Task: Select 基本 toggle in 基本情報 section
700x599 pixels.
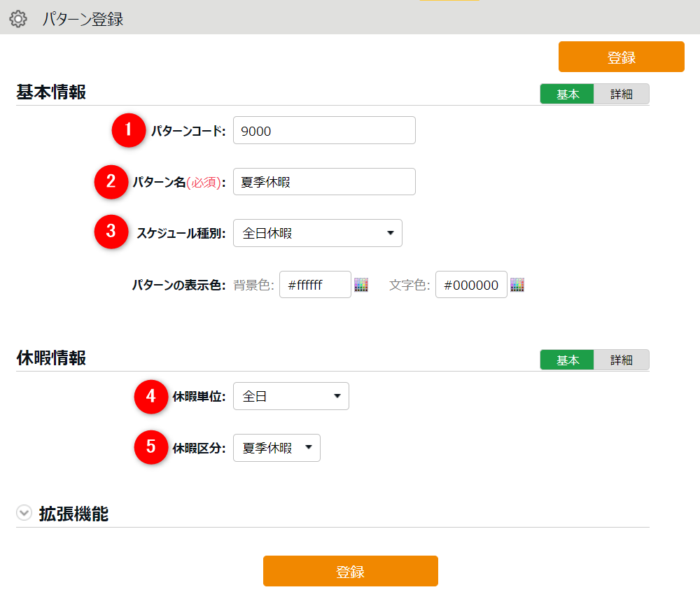Action: 567,94
